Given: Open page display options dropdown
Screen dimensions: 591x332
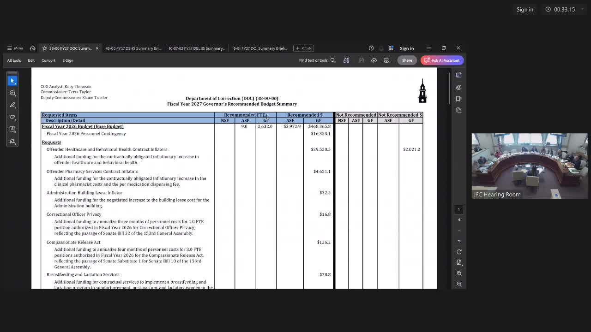Looking at the screenshot, I should click(x=459, y=262).
